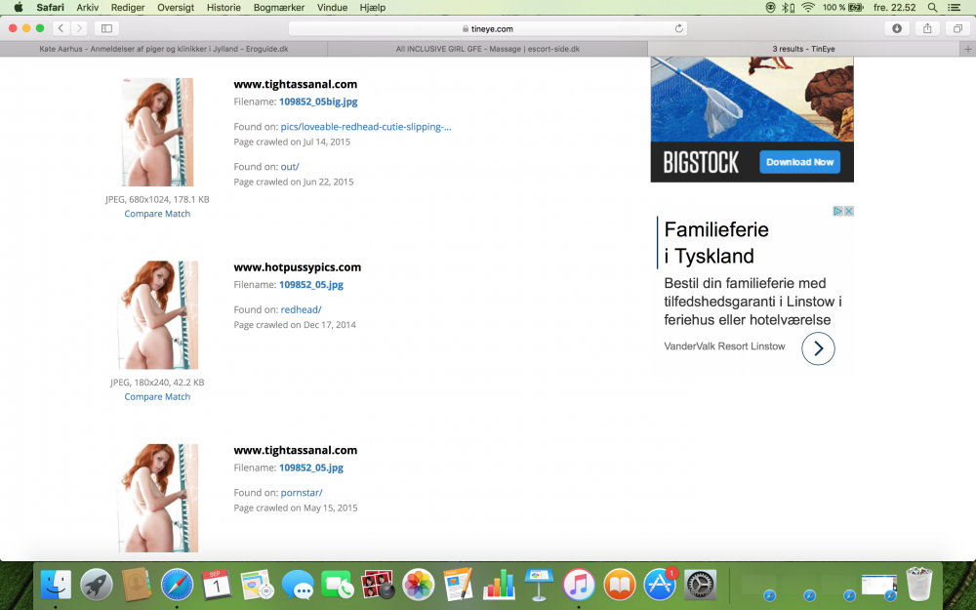Open the 109852_05big.jpg filename link
The image size is (976, 610).
tap(318, 102)
